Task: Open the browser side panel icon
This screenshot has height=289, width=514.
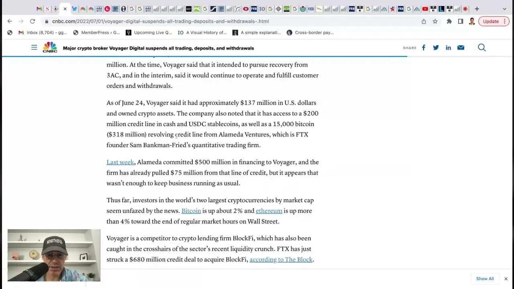Action: 461,21
